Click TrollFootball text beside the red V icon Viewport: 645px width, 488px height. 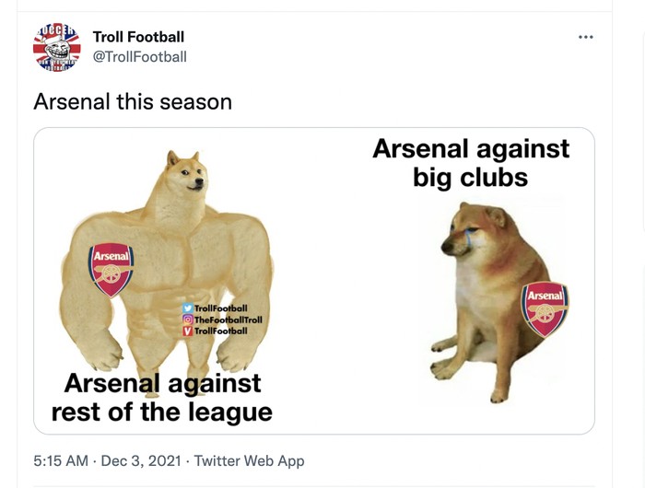[221, 331]
